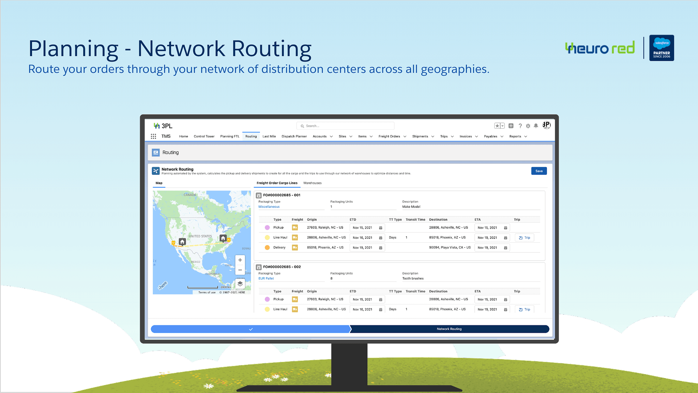The image size is (698, 393).
Task: Focus the global Search field
Action: click(x=345, y=126)
